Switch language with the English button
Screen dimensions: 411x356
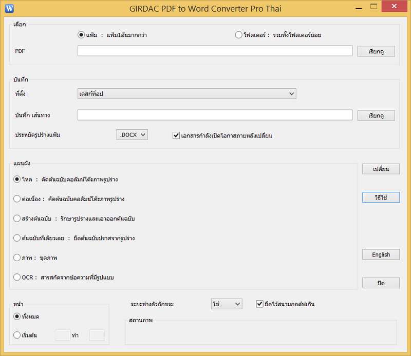[381, 254]
